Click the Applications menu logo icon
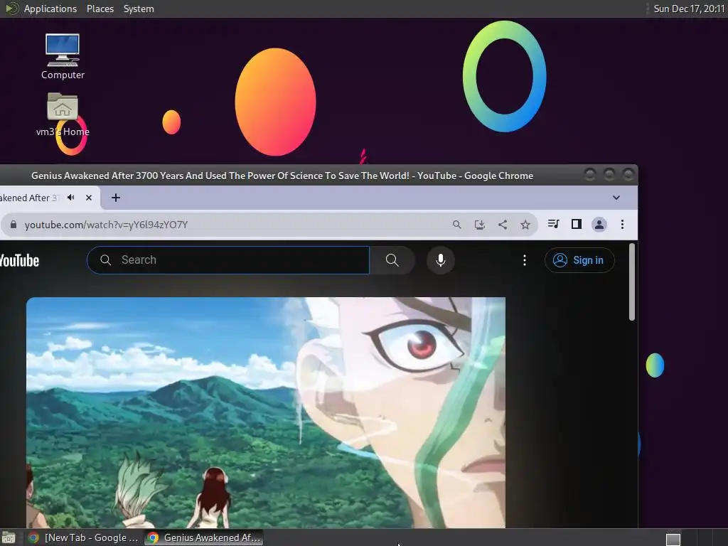 [x=11, y=9]
